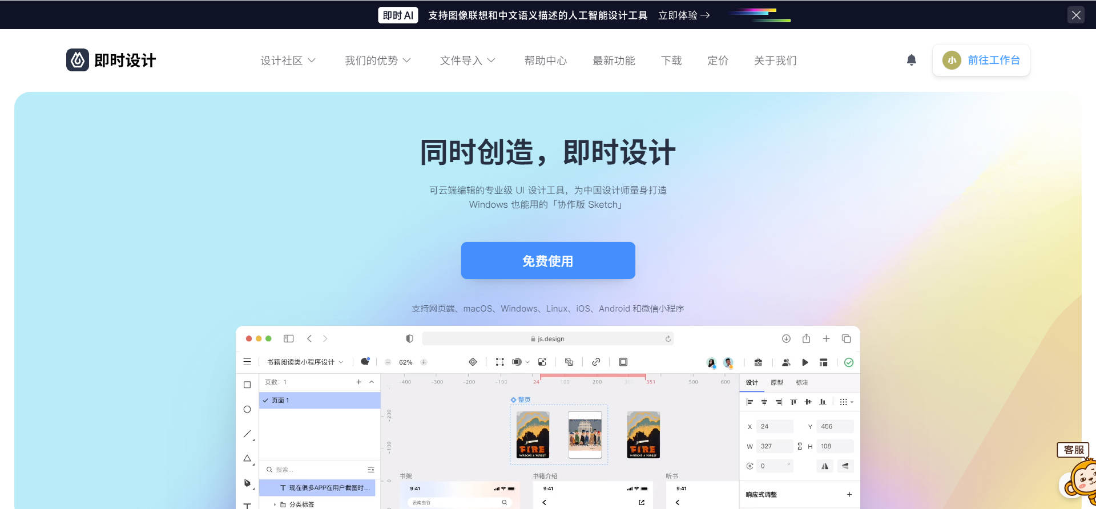Viewport: 1096px width, 509px height.
Task: Click the browser share icon
Action: point(806,338)
